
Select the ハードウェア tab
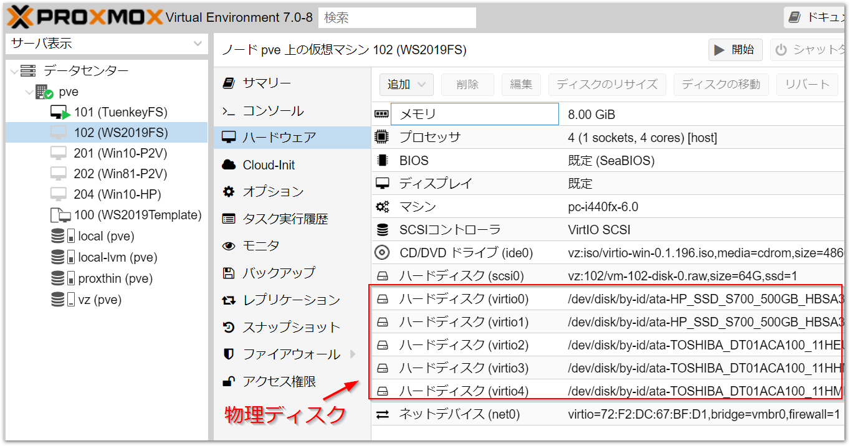(292, 138)
